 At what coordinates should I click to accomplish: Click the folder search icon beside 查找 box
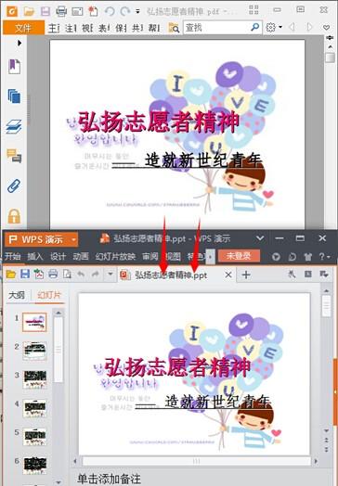tap(174, 28)
